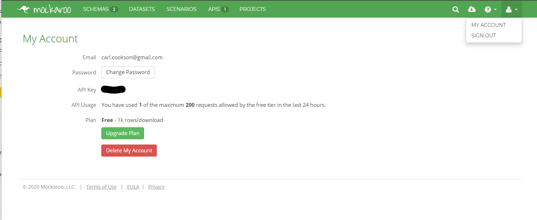Select My Account from dropdown

click(489, 25)
